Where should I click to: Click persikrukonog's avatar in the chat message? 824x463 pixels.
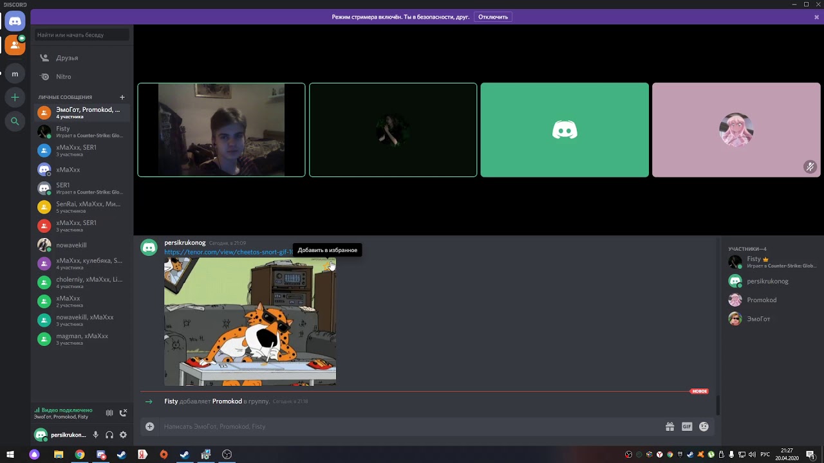pos(149,248)
